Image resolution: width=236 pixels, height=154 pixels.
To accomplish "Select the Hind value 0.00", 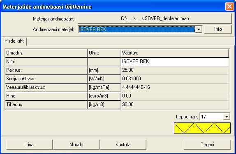I will coord(175,96).
